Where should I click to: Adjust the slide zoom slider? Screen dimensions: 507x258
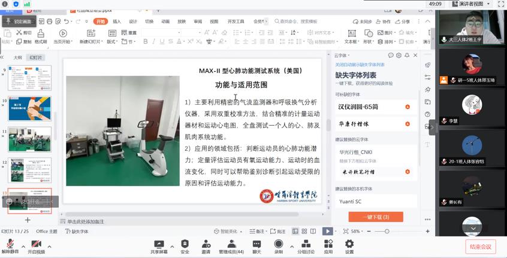387,231
